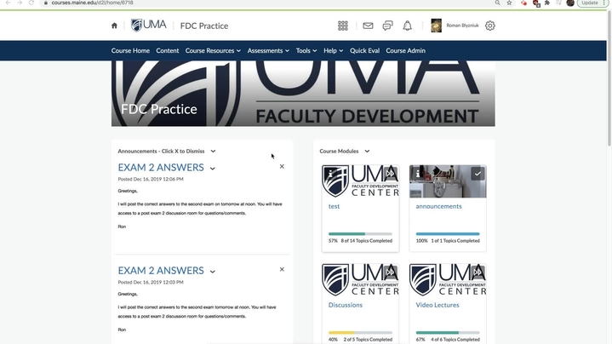Open the browser extensions puzzle icon
This screenshot has height=344, width=612.
pyautogui.click(x=547, y=3)
